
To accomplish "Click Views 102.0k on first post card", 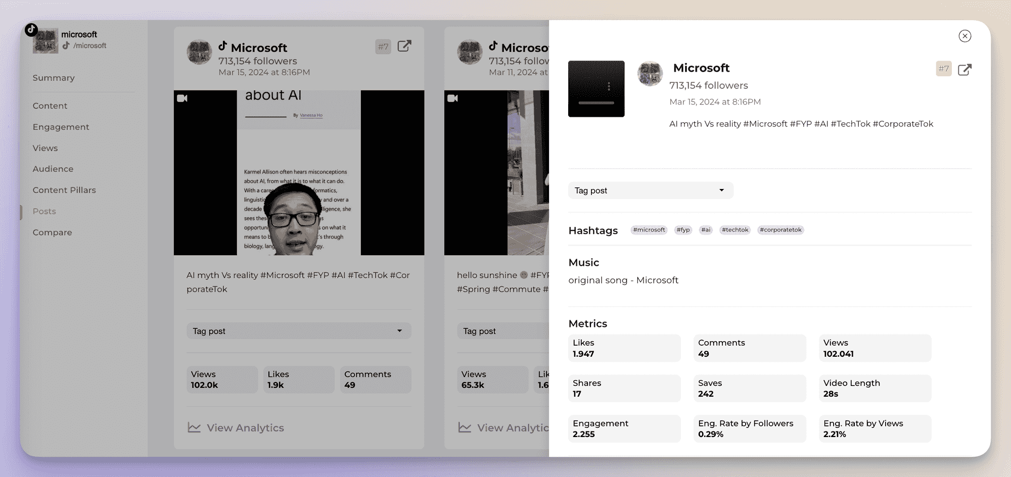I will click(x=222, y=379).
